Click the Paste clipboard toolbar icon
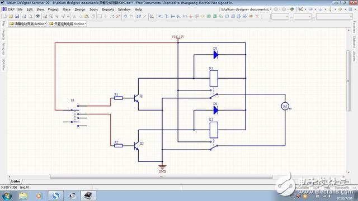The image size is (358, 201). point(87,16)
